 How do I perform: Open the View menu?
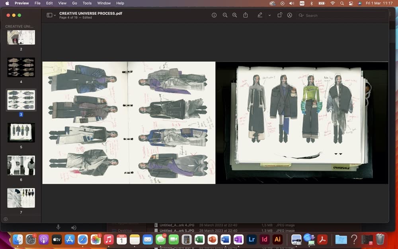point(62,3)
